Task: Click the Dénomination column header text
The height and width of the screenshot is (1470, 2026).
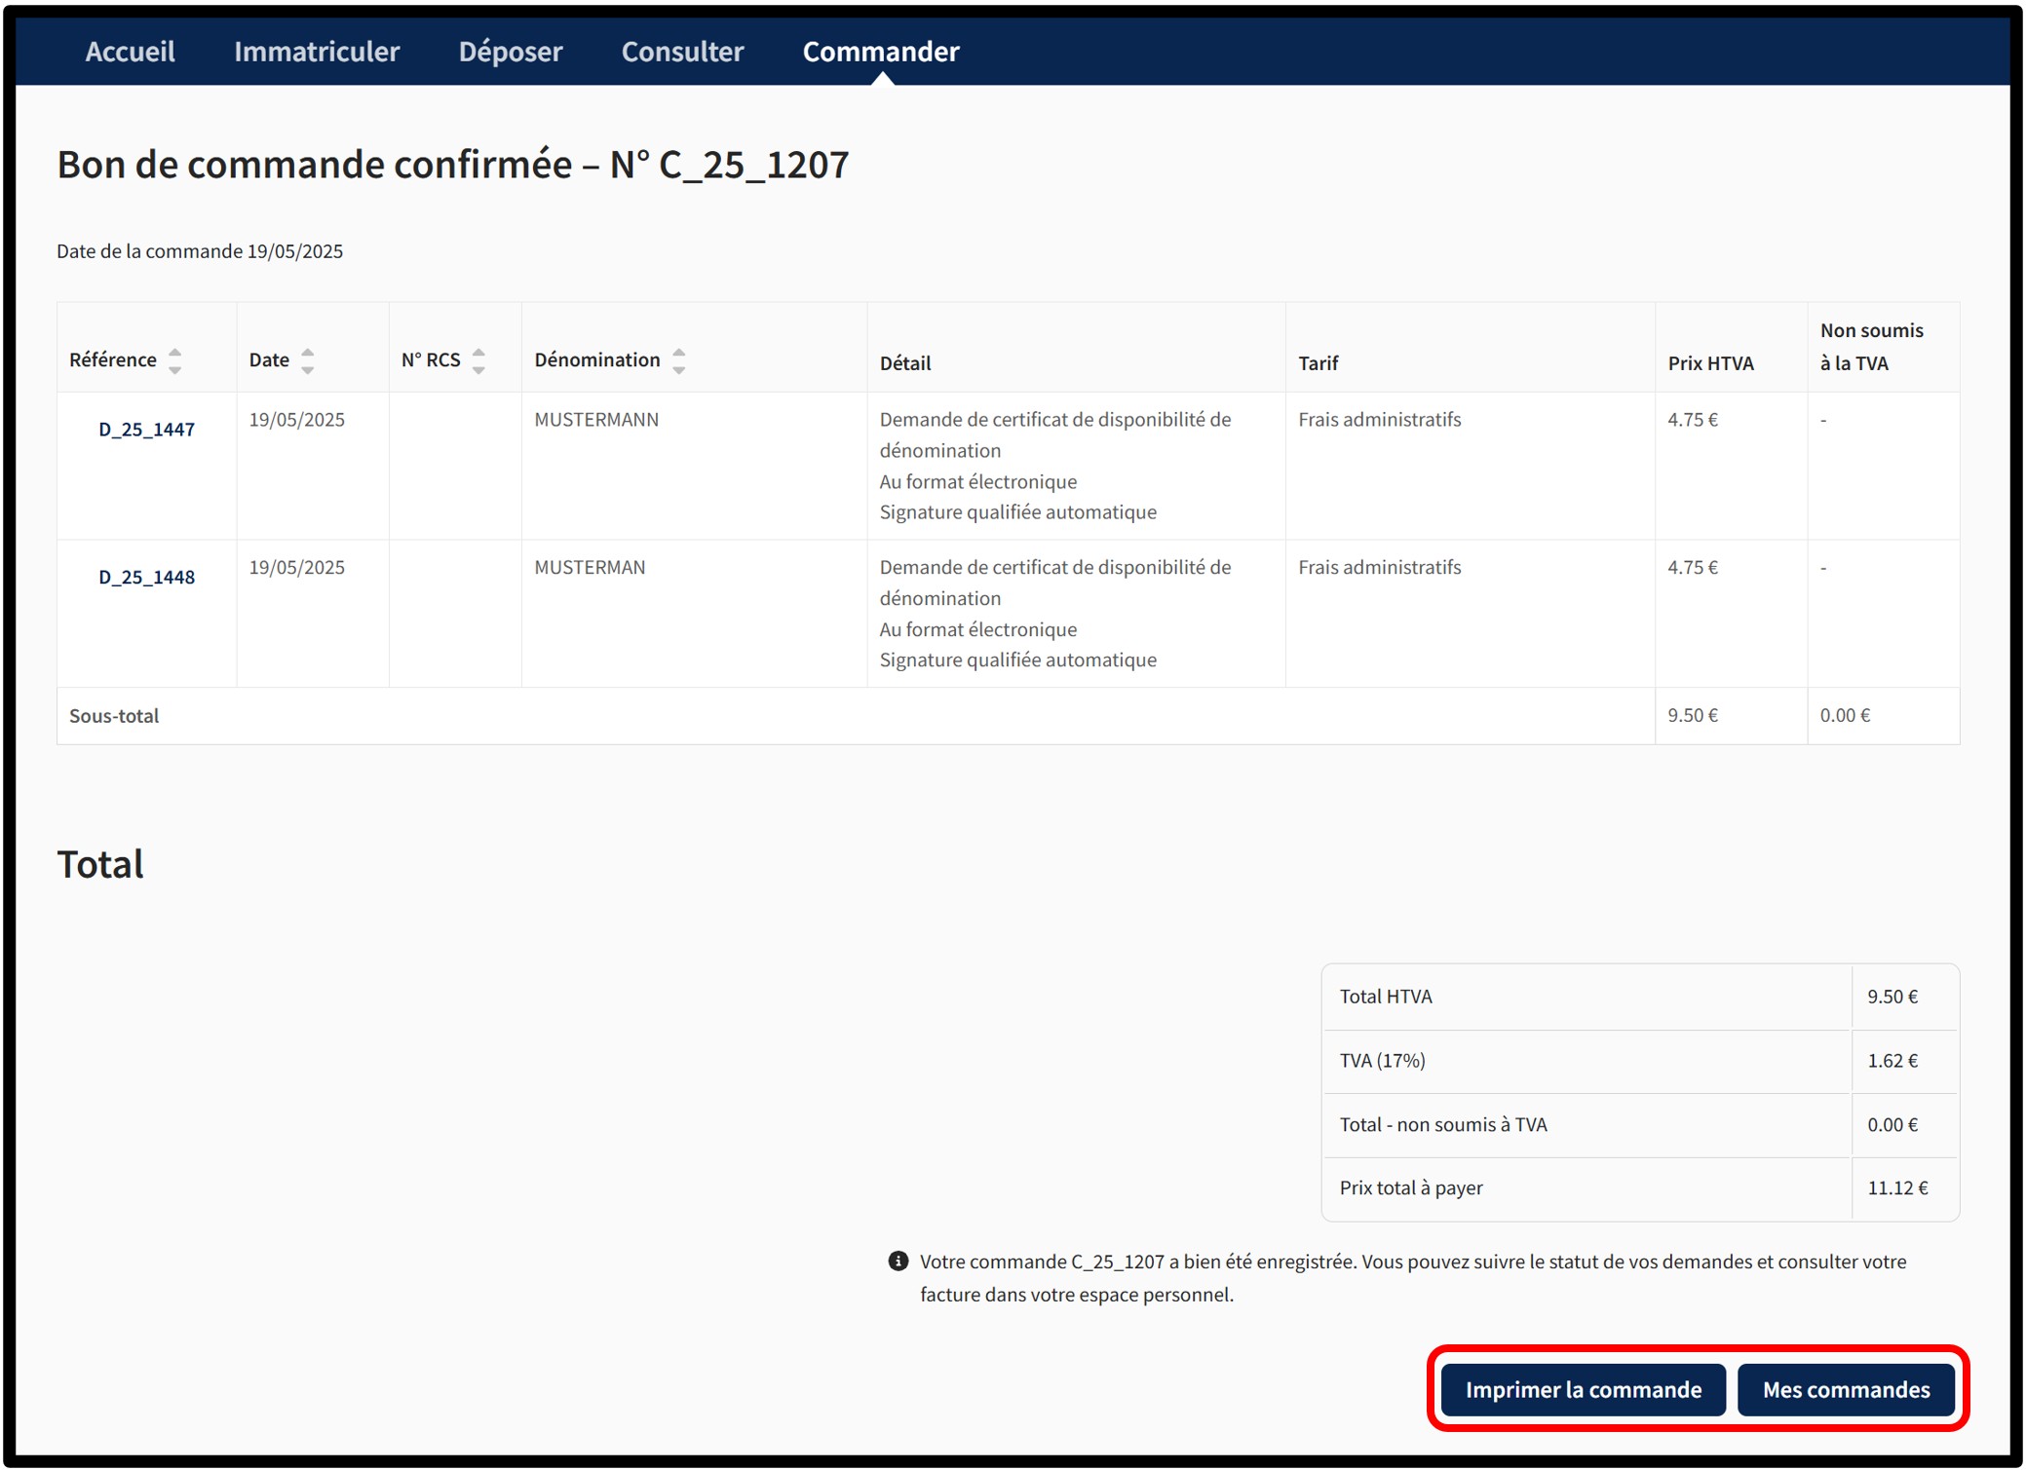Action: pos(596,359)
